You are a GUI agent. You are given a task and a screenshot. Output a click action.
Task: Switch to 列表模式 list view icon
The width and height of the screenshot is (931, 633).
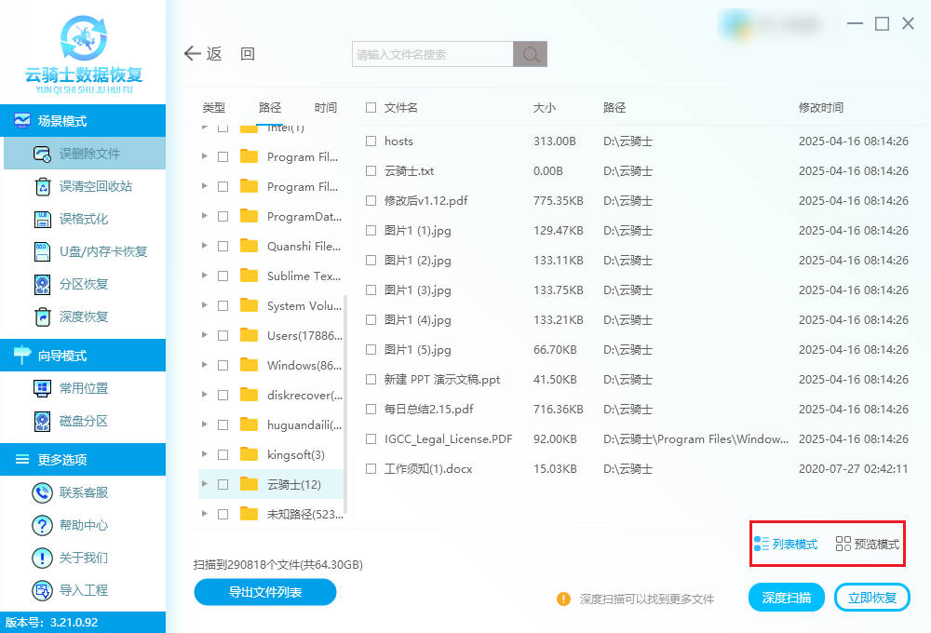[x=762, y=544]
